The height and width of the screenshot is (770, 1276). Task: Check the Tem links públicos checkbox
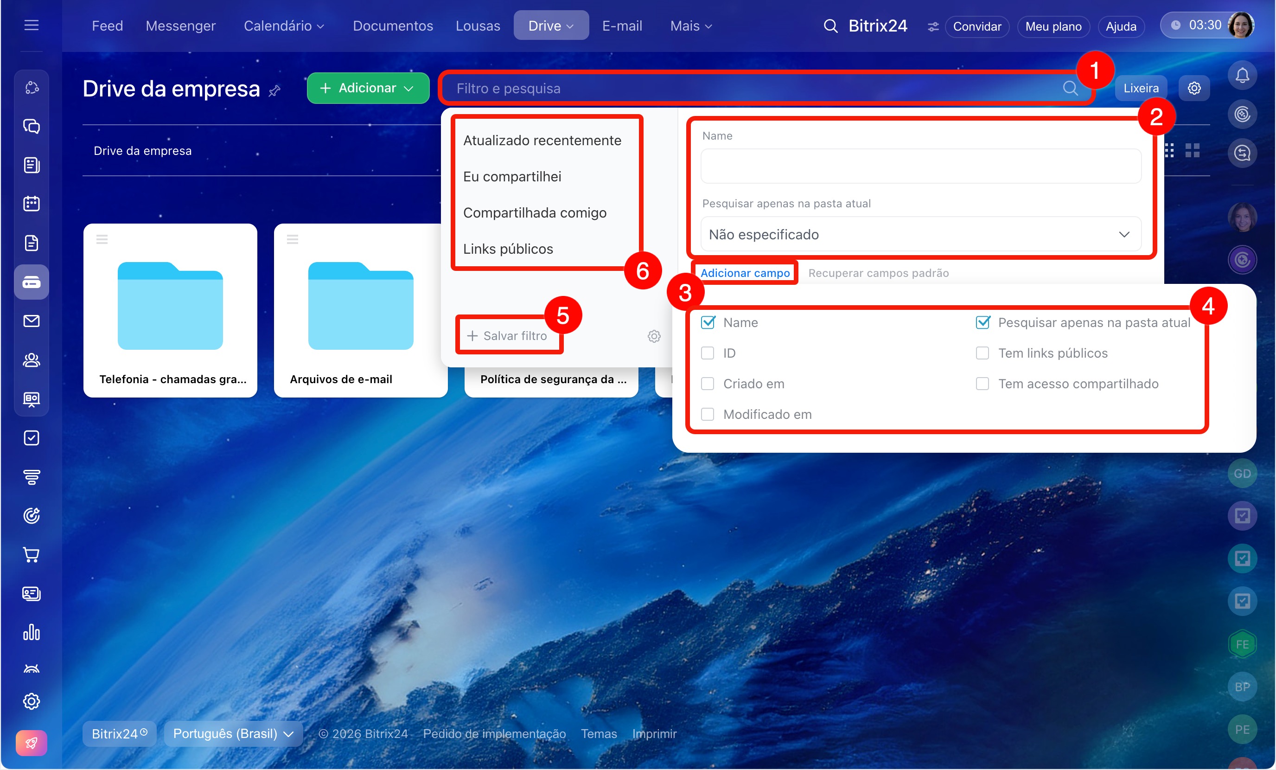click(x=982, y=353)
